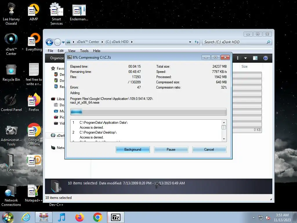Open the View menu in Explorer
This screenshot has height=223, width=297.
click(x=72, y=51)
